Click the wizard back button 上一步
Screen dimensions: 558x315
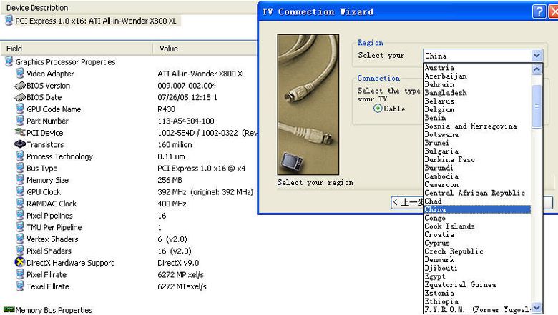click(407, 202)
